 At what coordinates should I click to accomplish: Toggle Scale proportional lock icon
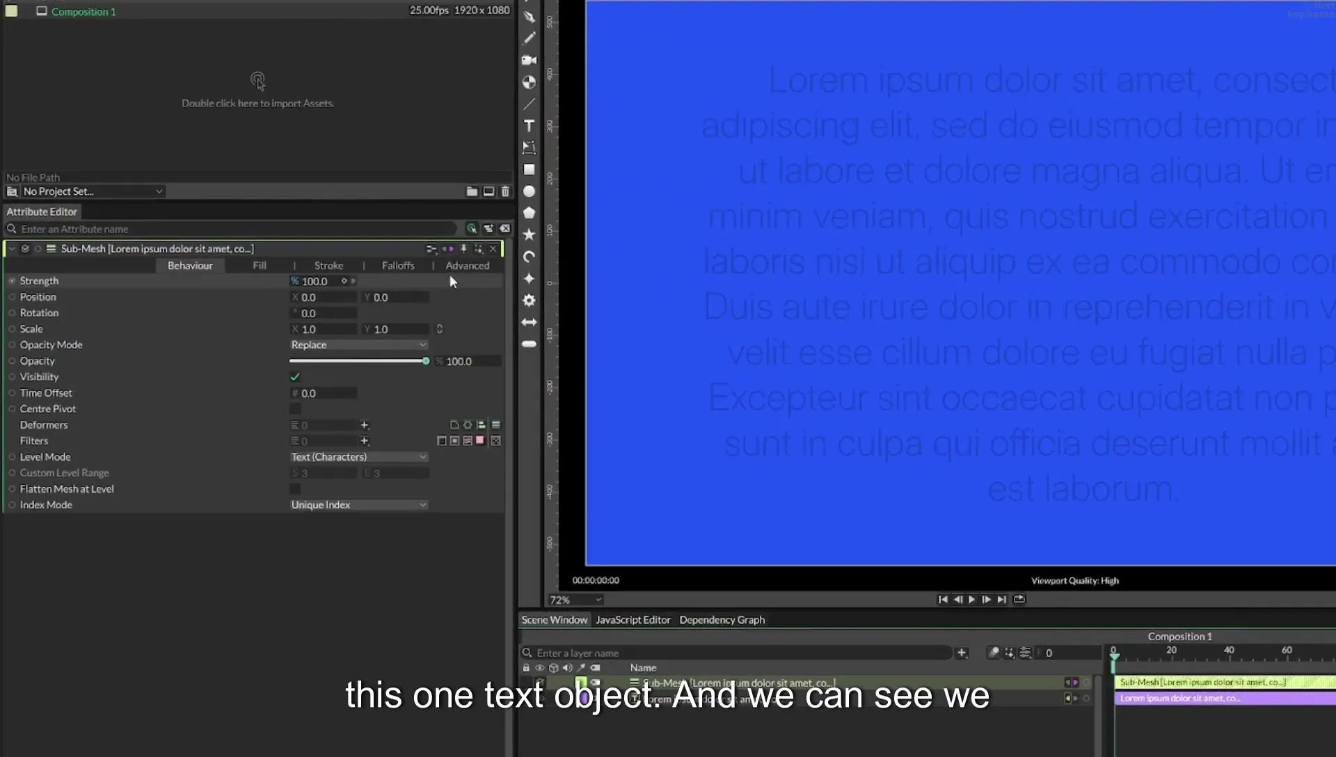(x=439, y=329)
